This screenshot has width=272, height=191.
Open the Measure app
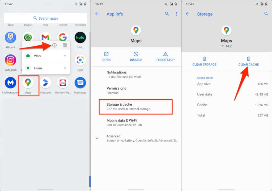pos(45,83)
